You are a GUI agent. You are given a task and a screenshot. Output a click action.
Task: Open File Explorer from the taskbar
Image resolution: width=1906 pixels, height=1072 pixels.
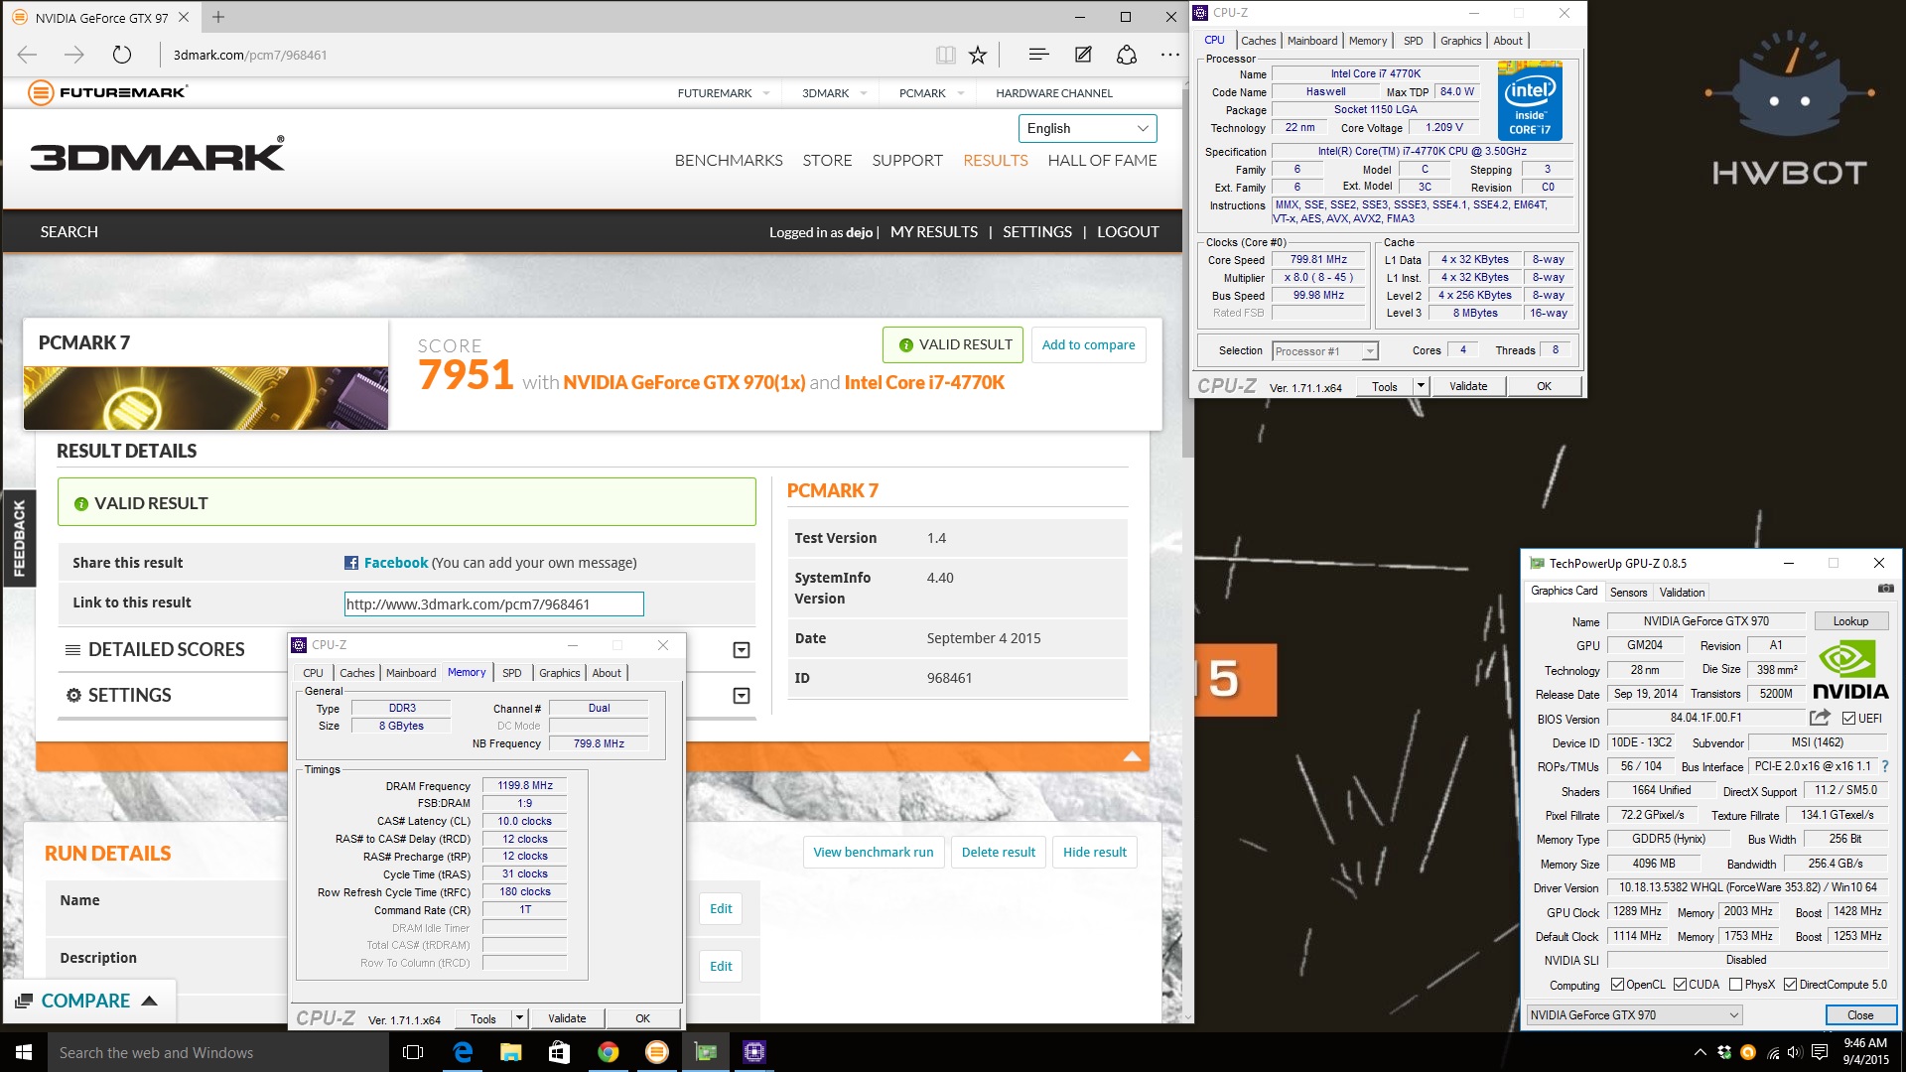pyautogui.click(x=510, y=1052)
